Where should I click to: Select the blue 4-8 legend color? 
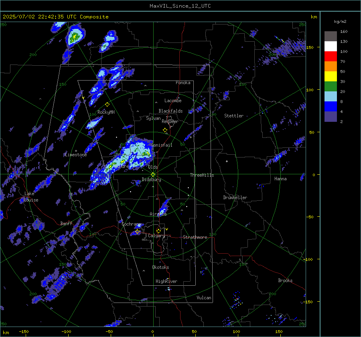pos(331,107)
